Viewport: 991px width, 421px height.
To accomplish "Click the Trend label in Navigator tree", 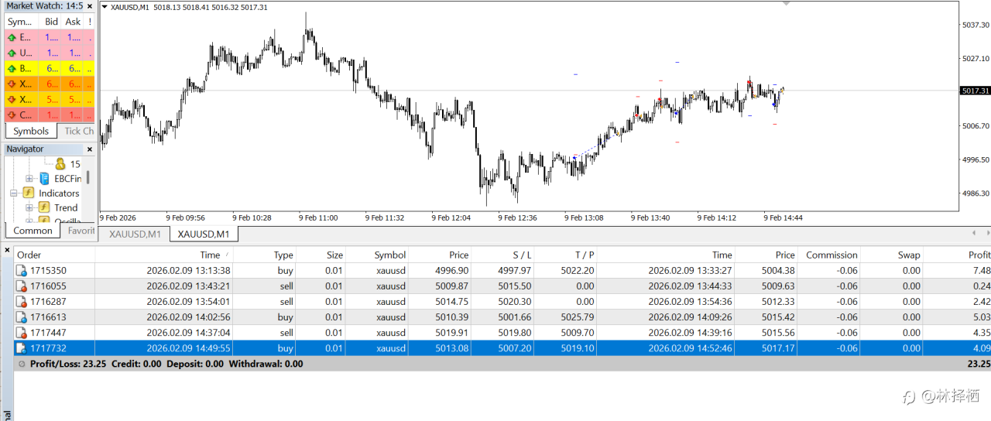I will point(66,207).
